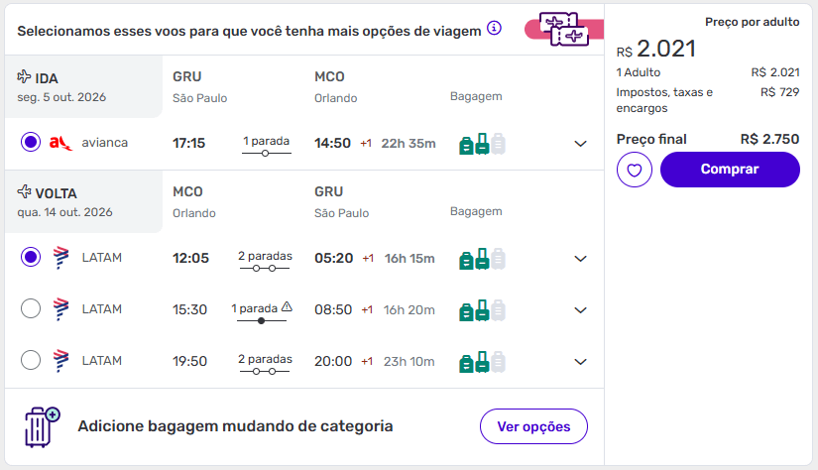Click the Comprar button
This screenshot has height=470, width=818.
730,170
